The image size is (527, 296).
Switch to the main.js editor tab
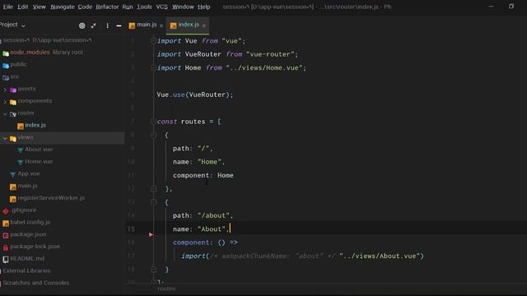147,25
